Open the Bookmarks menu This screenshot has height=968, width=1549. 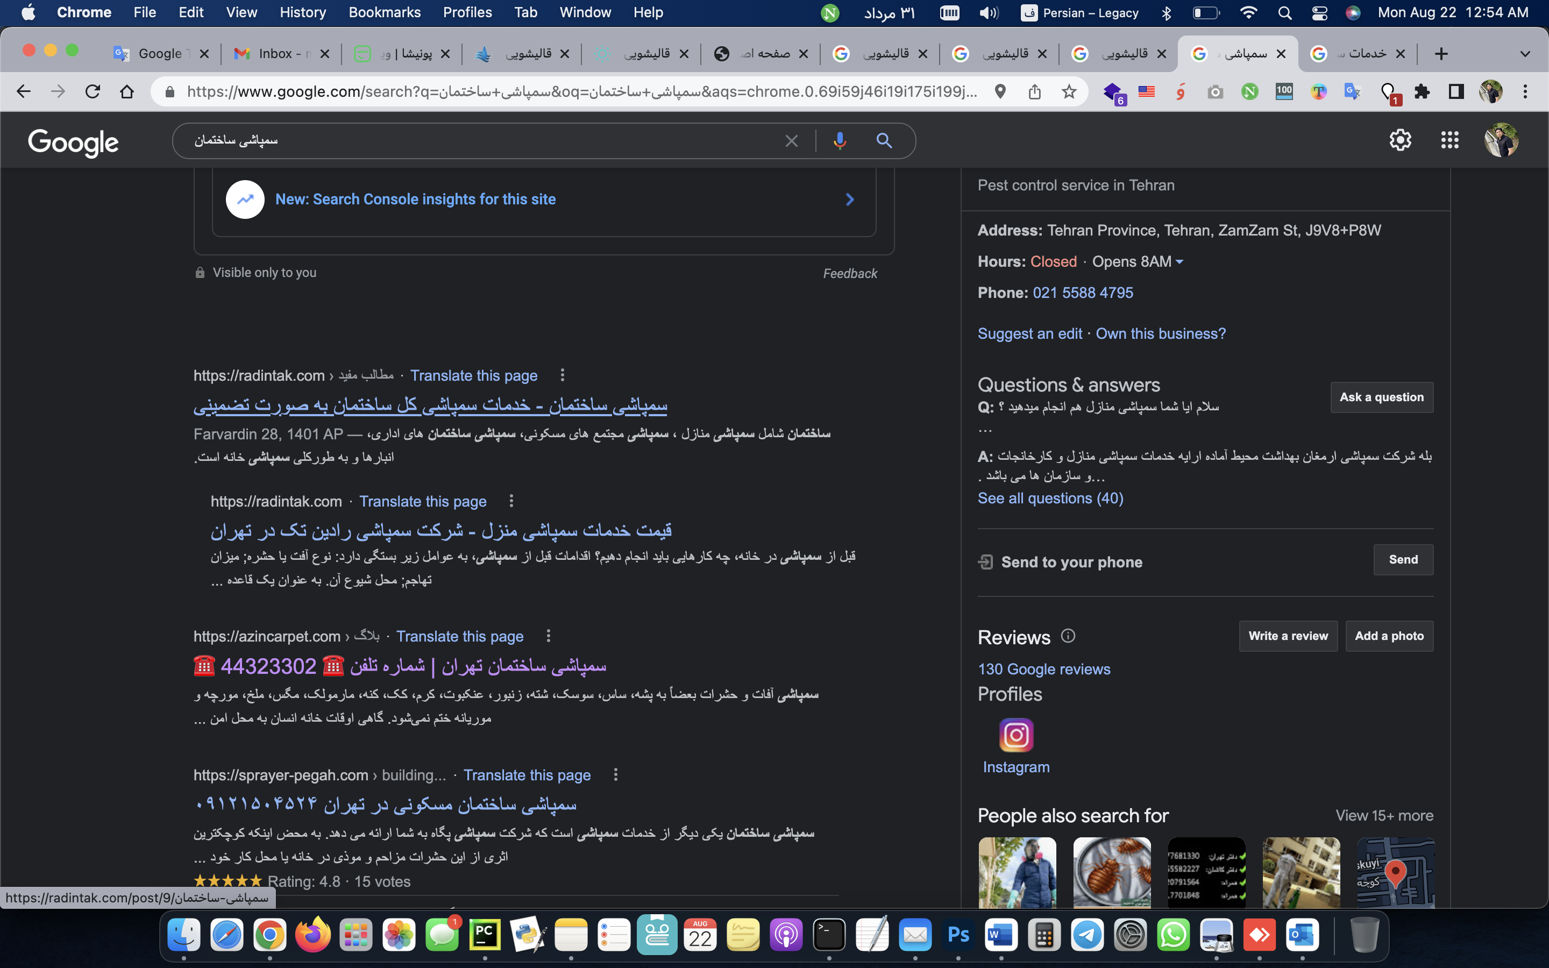click(x=385, y=13)
